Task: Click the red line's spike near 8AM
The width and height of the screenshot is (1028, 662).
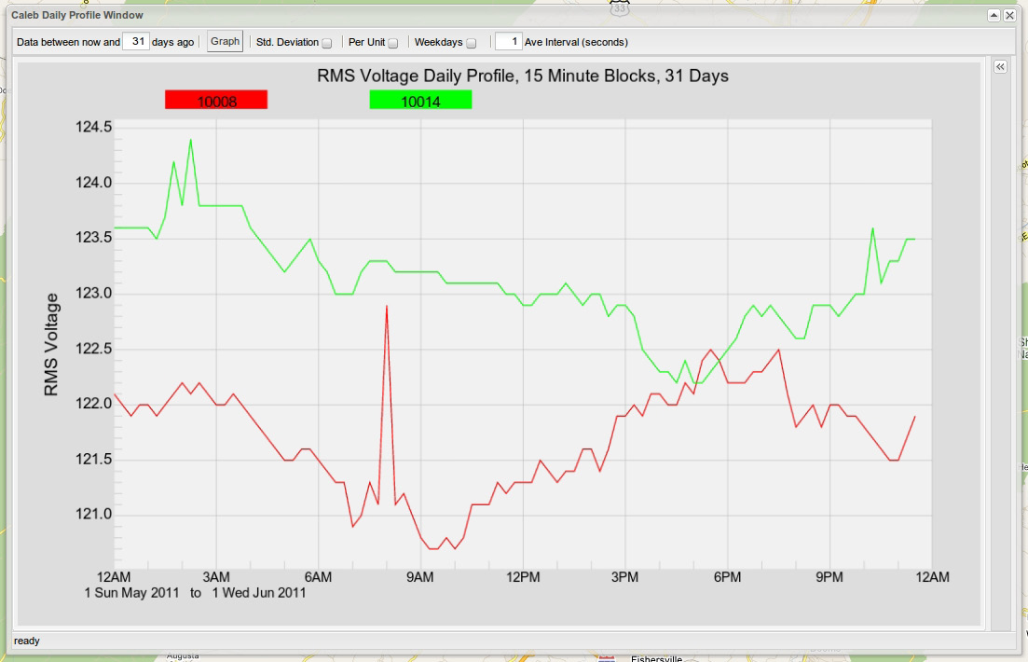Action: [386, 307]
